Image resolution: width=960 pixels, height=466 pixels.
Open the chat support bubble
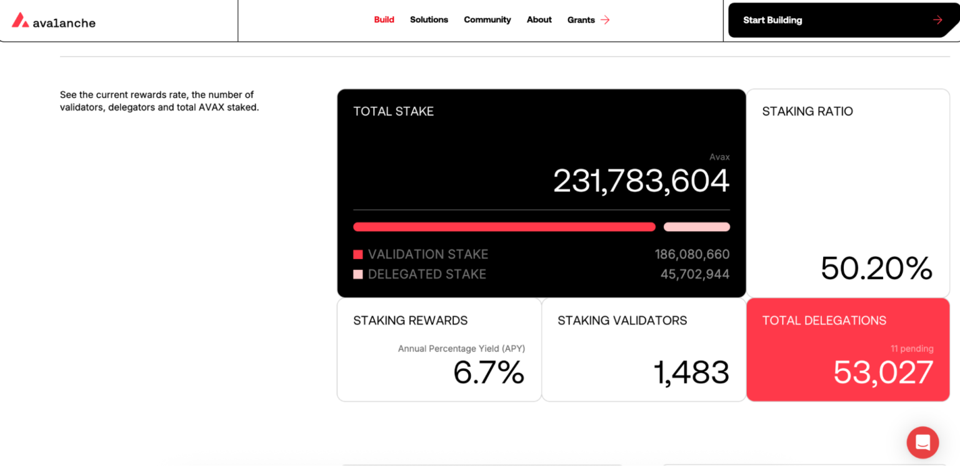[x=922, y=442]
